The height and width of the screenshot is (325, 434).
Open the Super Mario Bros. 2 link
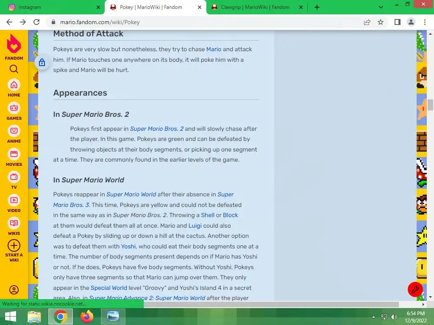[x=157, y=129]
